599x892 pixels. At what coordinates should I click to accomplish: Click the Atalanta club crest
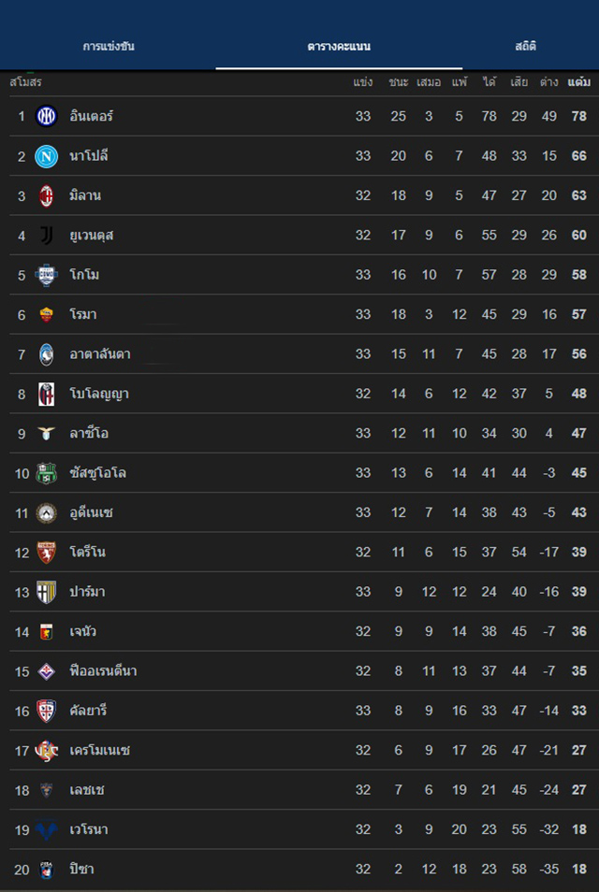pos(46,354)
